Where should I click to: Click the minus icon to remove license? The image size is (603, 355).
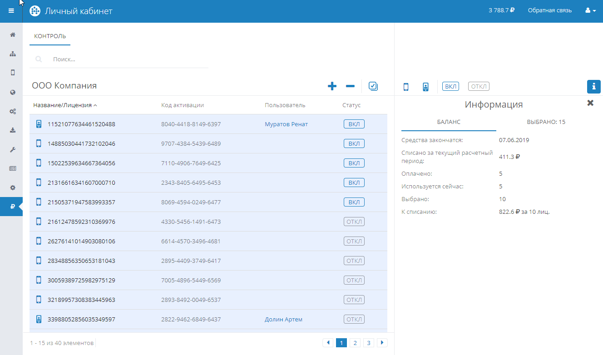click(350, 86)
